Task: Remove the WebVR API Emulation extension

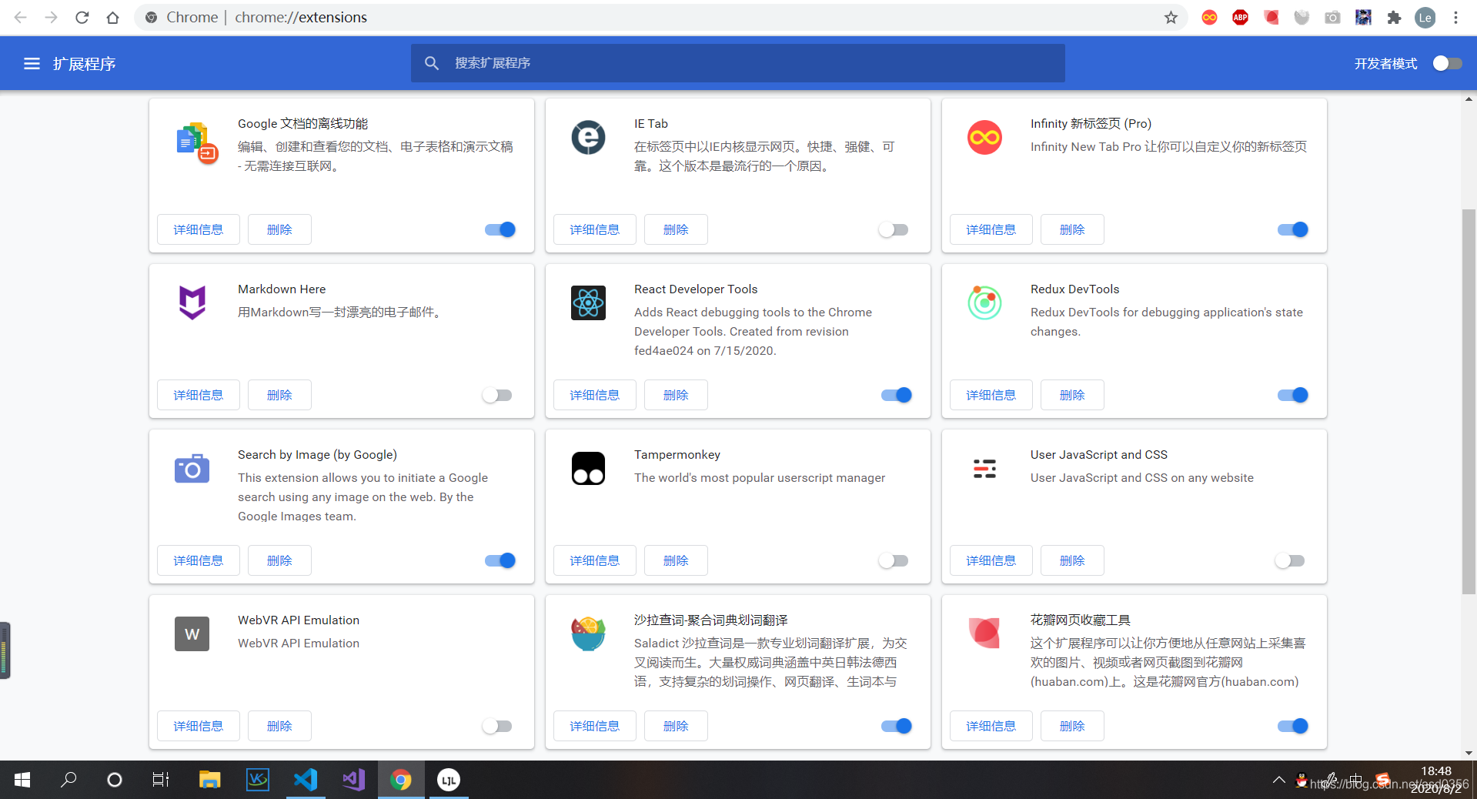Action: click(279, 726)
